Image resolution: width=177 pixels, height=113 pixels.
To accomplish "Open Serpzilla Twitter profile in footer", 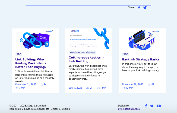I will [152, 106].
